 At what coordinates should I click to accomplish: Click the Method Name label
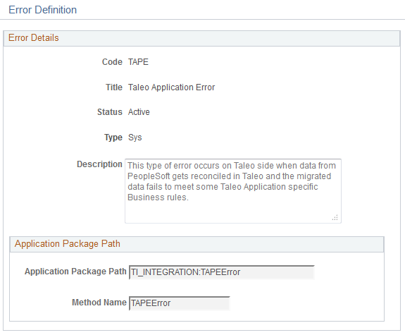[x=99, y=303]
